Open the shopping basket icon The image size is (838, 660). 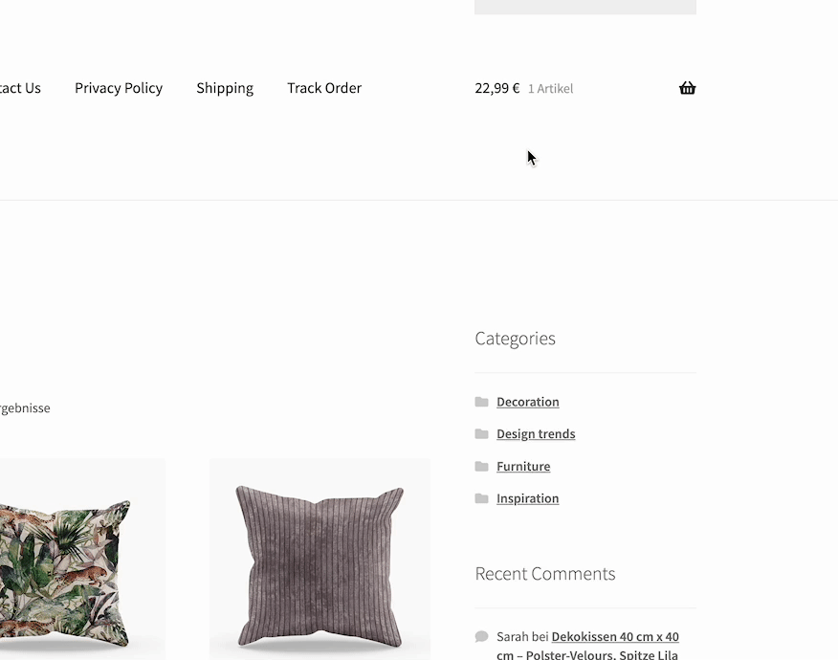[x=687, y=88]
